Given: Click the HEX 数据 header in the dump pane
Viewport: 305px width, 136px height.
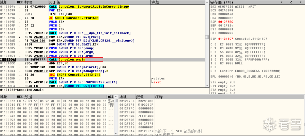Looking at the screenshot, I should pyautogui.click(x=62, y=97).
